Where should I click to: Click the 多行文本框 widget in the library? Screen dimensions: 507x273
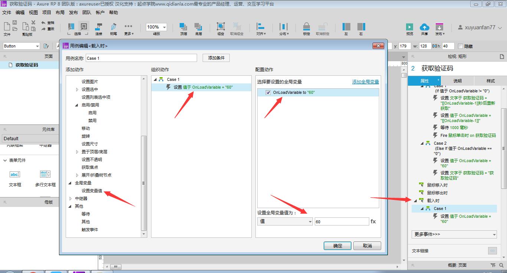pyautogui.click(x=45, y=178)
